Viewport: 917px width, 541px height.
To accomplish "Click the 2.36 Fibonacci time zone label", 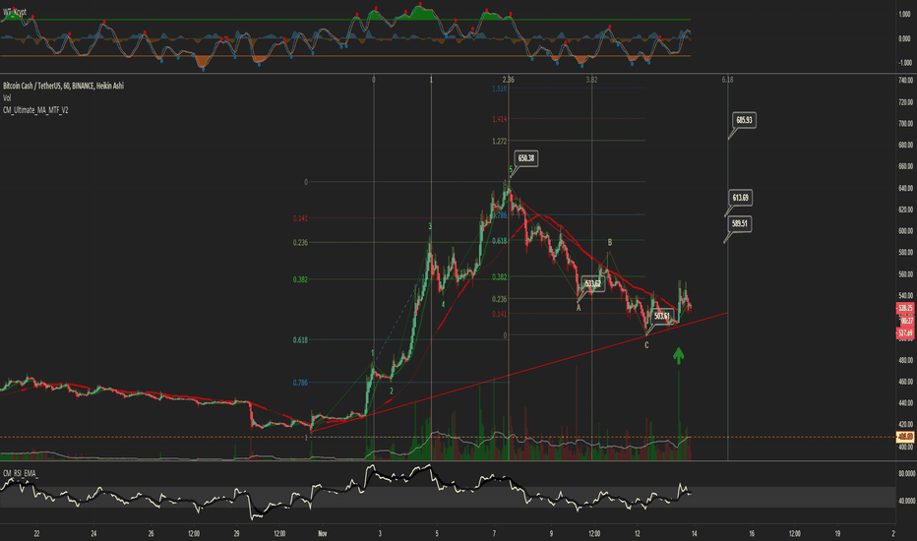I will click(509, 80).
